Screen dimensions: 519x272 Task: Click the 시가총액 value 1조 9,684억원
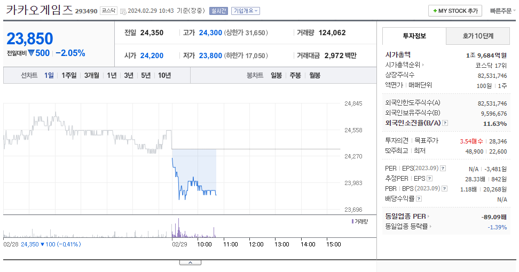486,55
